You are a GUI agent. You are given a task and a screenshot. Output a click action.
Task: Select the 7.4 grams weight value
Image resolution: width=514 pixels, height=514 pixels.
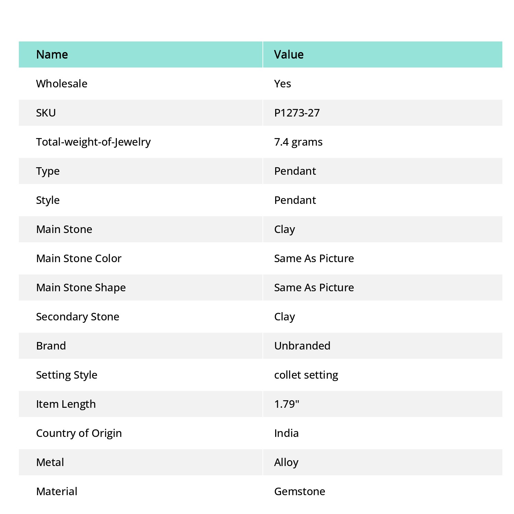(x=298, y=142)
